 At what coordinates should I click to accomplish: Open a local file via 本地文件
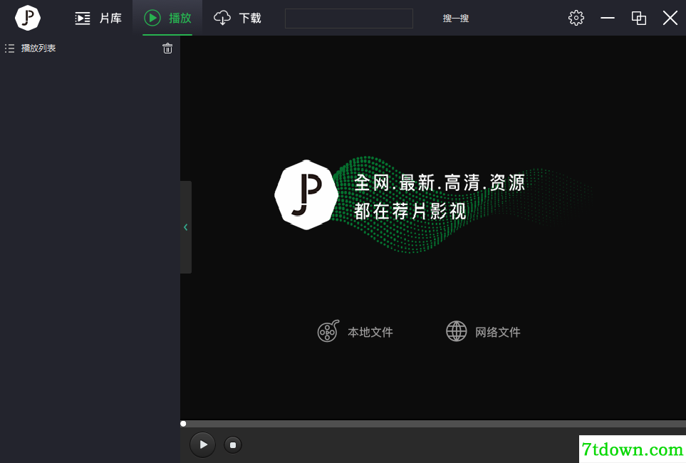pos(355,331)
